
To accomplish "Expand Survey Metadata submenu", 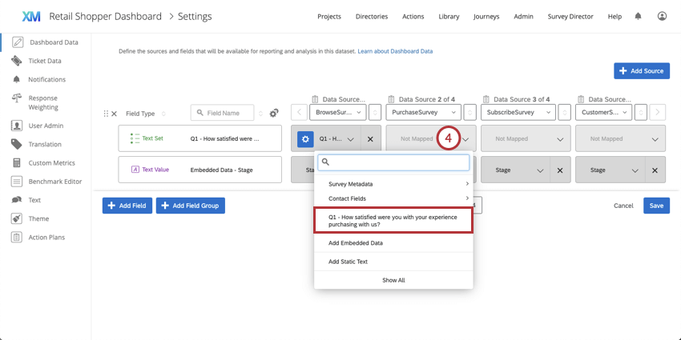I will [x=393, y=184].
